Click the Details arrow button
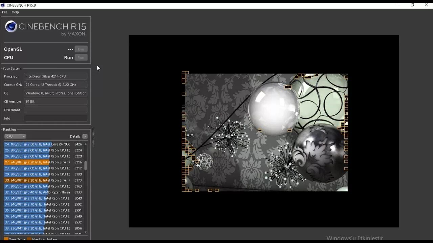433x243 pixels. [85, 136]
